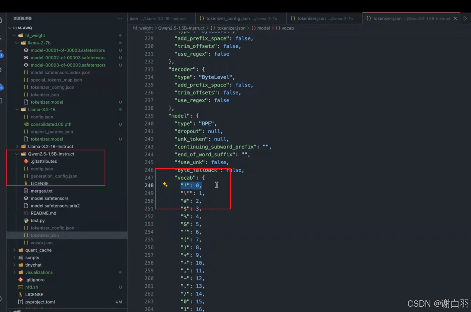Click the Run file play icon
This screenshot has height=312, width=471.
(x=465, y=18)
